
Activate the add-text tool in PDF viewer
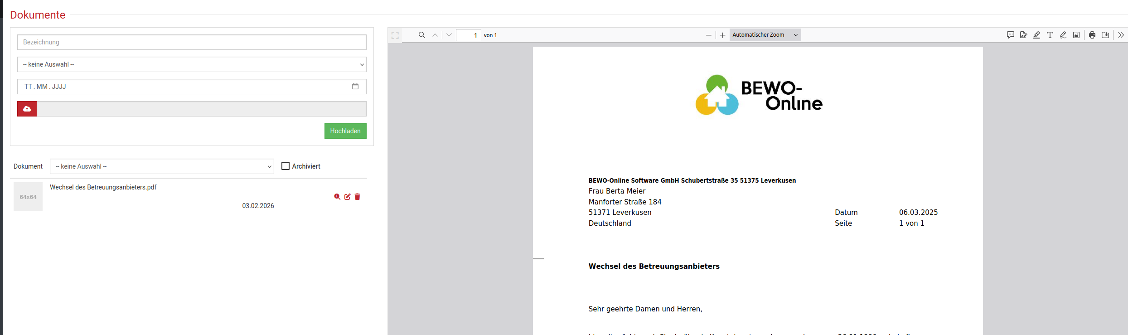(1050, 35)
